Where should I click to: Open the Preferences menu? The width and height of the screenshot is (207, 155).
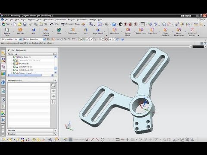click(x=82, y=19)
